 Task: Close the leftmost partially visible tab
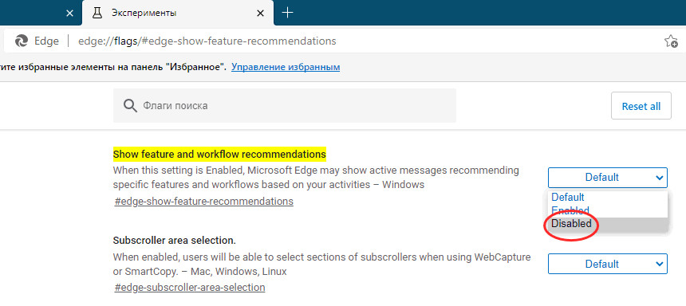69,13
